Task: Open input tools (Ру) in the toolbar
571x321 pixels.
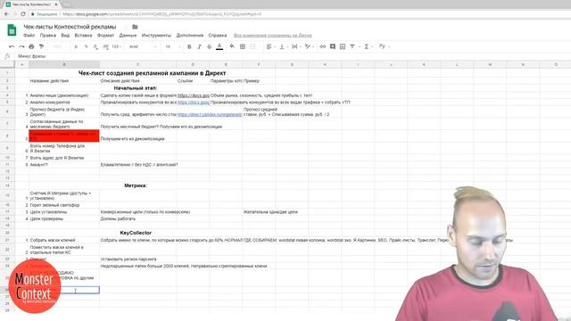Action: 382,46
